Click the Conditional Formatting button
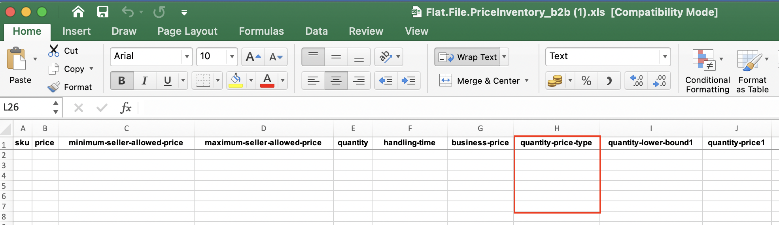The image size is (779, 225). tap(707, 72)
